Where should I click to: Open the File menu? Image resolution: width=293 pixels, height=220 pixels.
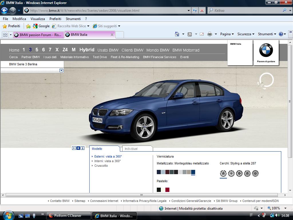tap(5, 19)
